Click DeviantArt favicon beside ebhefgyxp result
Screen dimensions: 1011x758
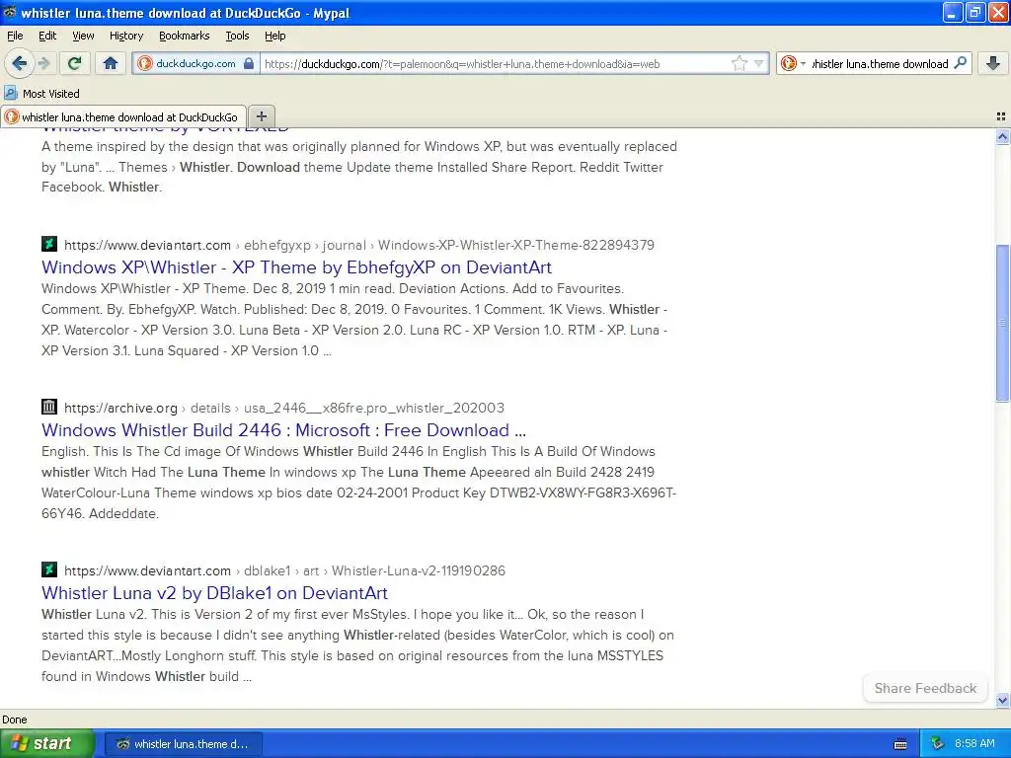point(49,244)
